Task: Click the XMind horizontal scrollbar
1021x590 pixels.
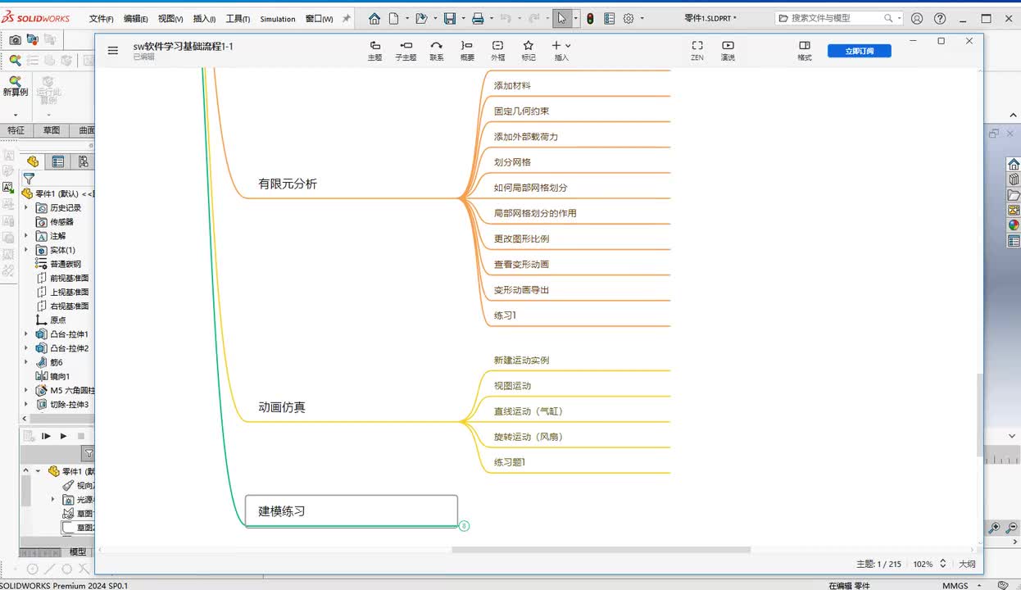Action: pyautogui.click(x=601, y=550)
